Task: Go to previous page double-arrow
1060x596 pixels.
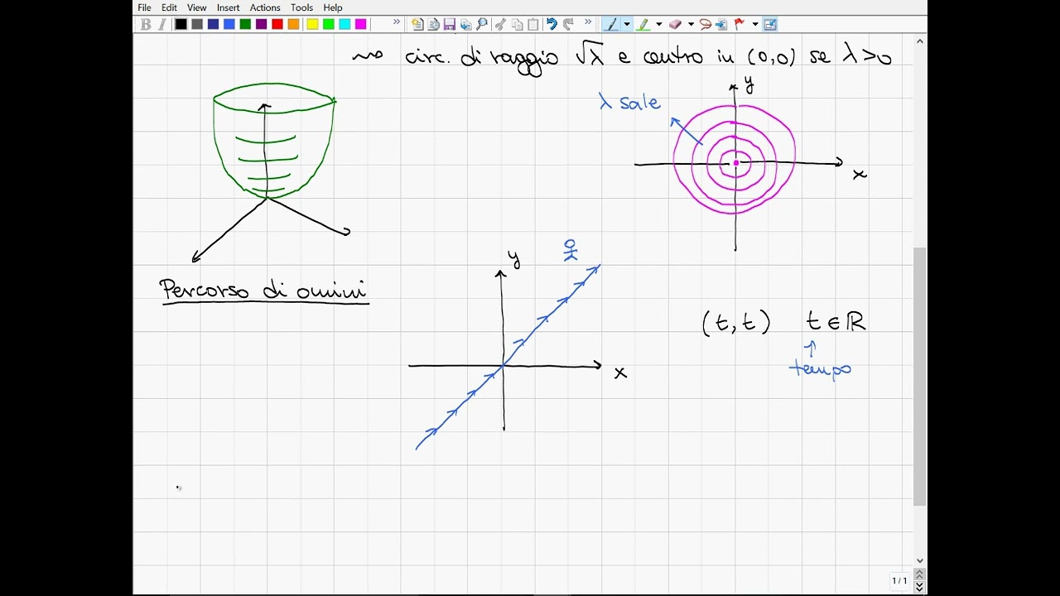Action: click(920, 574)
